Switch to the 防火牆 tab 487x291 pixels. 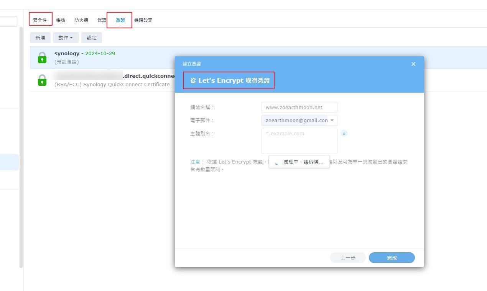pyautogui.click(x=81, y=20)
